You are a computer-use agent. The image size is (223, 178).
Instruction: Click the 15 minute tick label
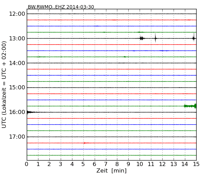196,164
